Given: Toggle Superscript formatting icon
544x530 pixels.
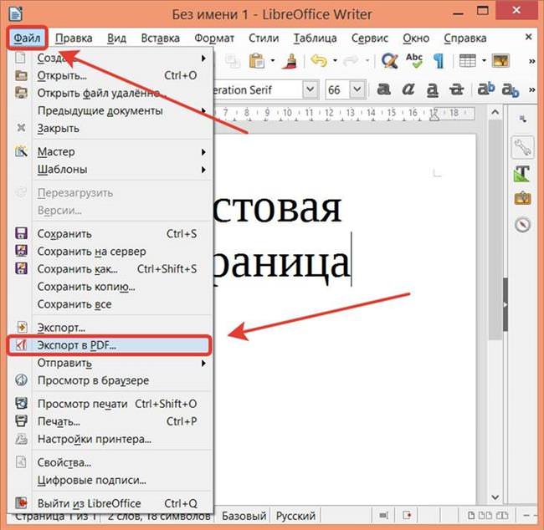Looking at the screenshot, I should click(x=485, y=89).
